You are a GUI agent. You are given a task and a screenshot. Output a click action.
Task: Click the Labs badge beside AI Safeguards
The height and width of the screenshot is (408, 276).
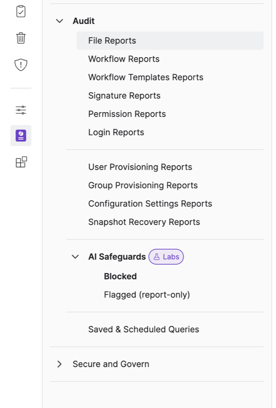(x=166, y=257)
